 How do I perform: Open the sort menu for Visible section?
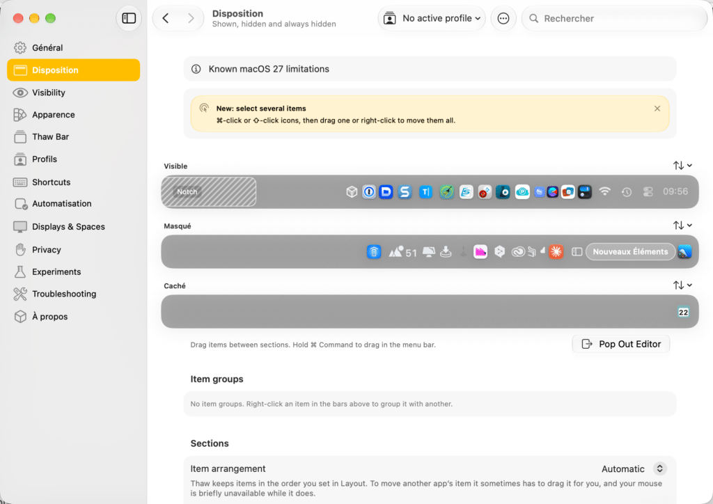click(682, 166)
